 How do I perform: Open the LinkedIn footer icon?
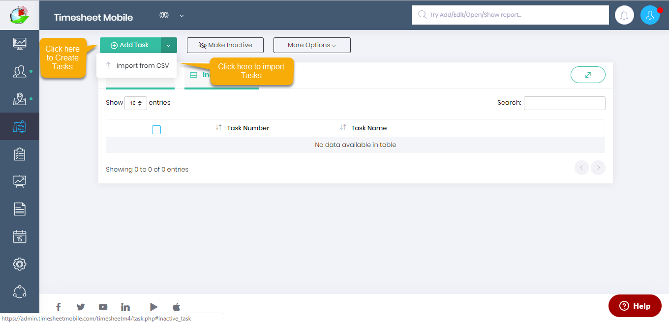pyautogui.click(x=125, y=307)
